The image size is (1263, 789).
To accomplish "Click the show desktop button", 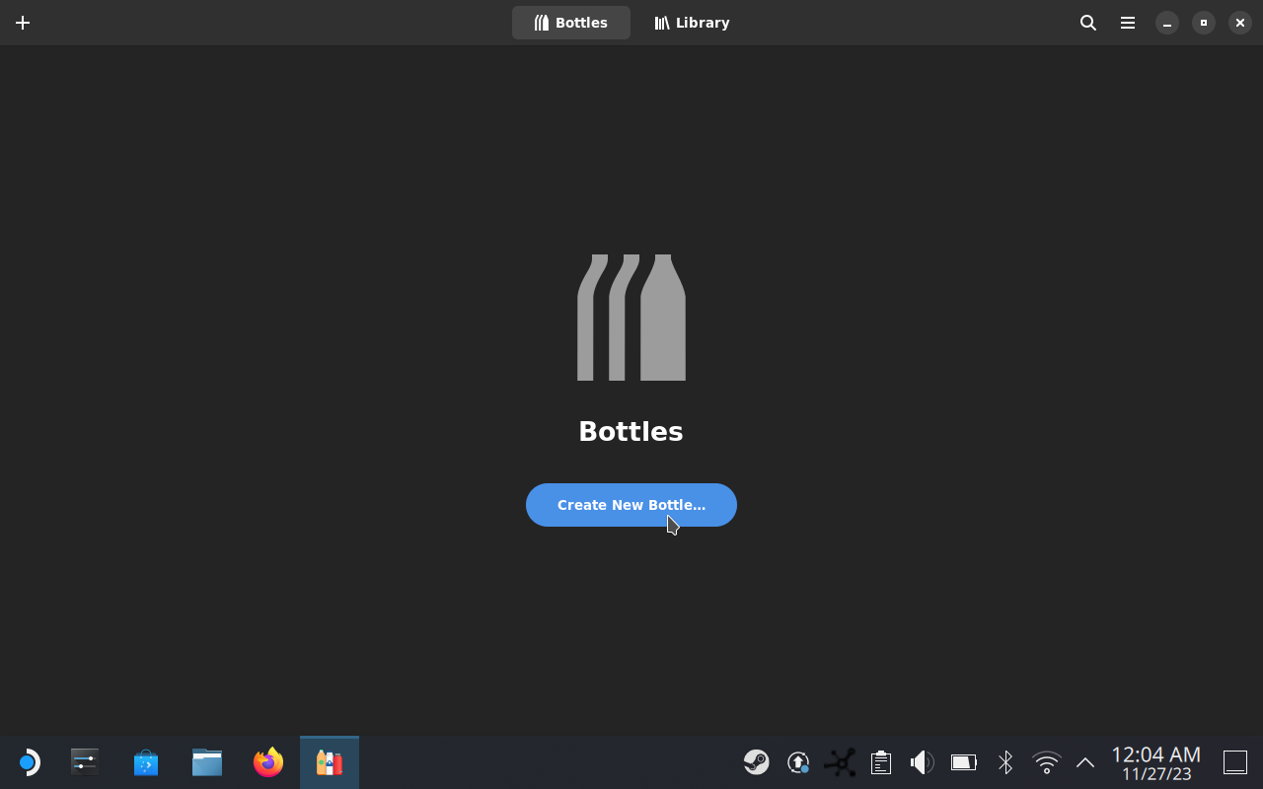I will click(1235, 762).
